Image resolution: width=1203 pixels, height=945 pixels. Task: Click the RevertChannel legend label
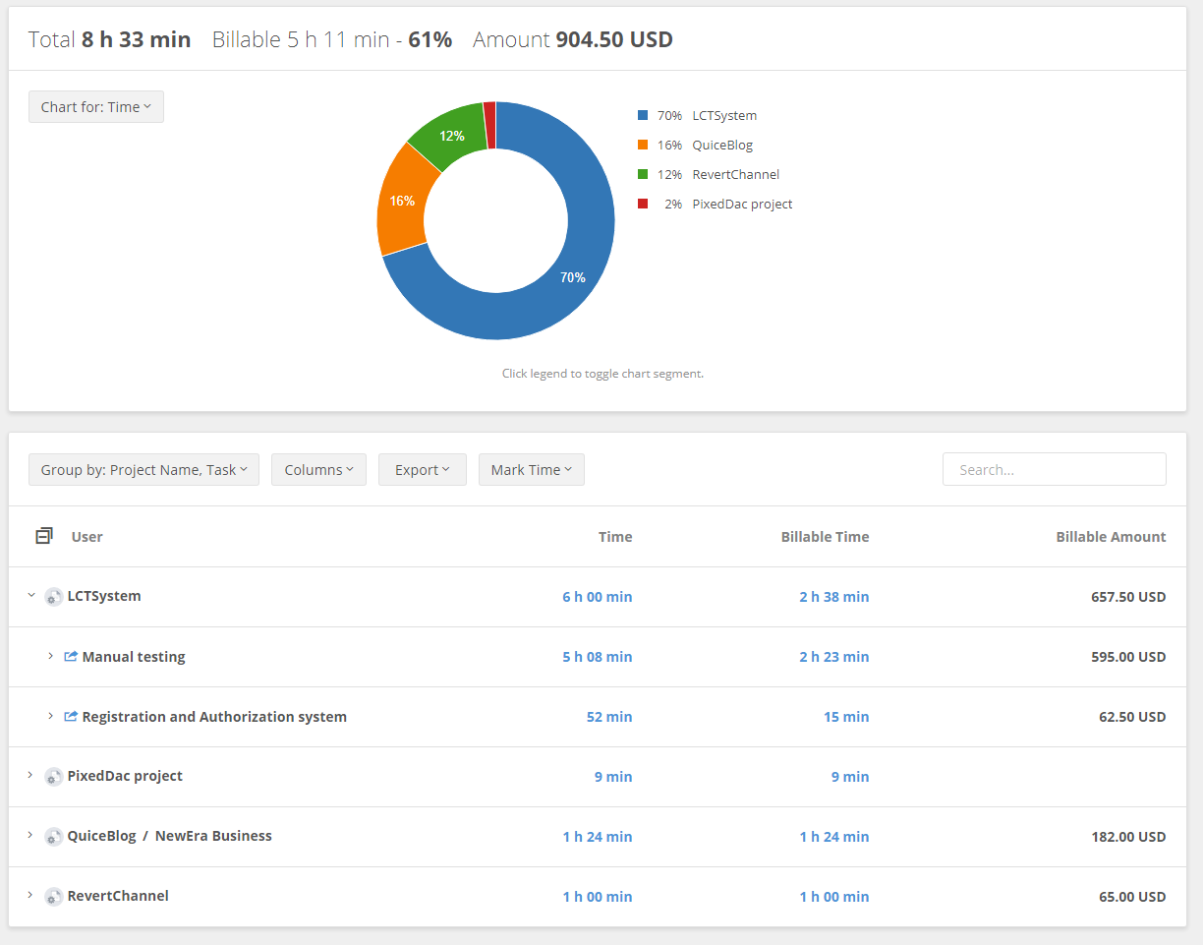click(x=736, y=174)
